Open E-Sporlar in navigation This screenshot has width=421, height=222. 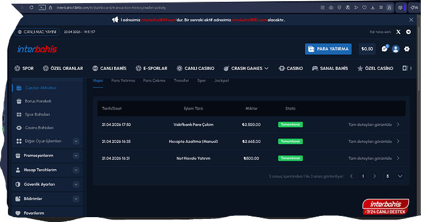pos(151,68)
